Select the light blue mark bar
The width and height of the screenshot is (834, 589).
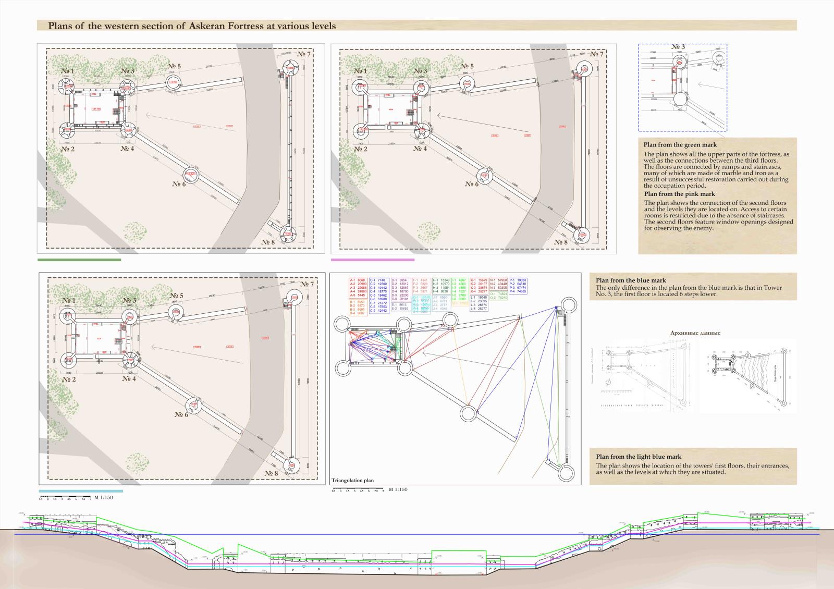(x=81, y=491)
